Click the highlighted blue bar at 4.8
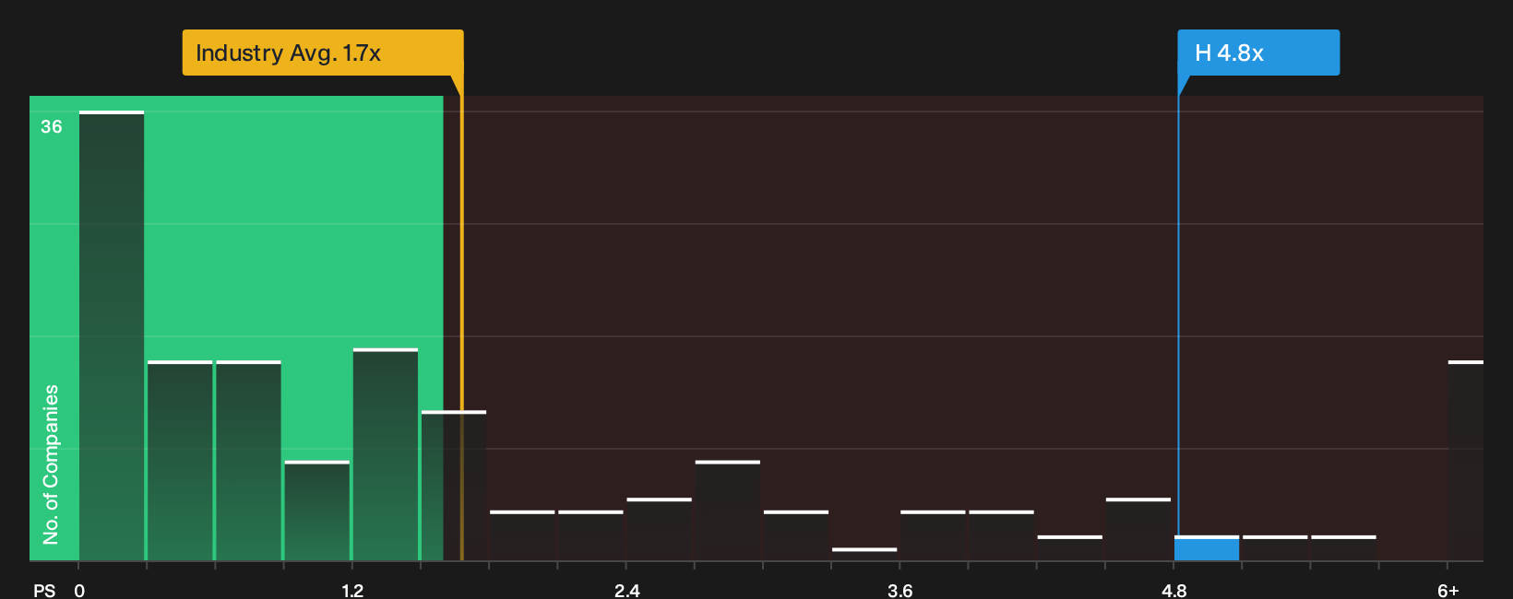1513x599 pixels. 1207,548
